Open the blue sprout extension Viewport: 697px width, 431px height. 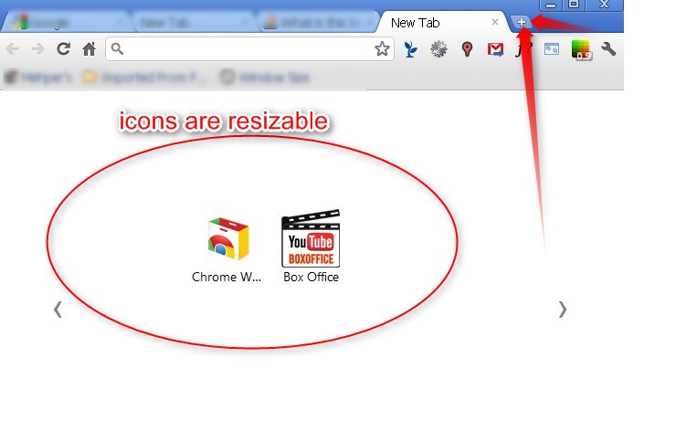[x=411, y=49]
